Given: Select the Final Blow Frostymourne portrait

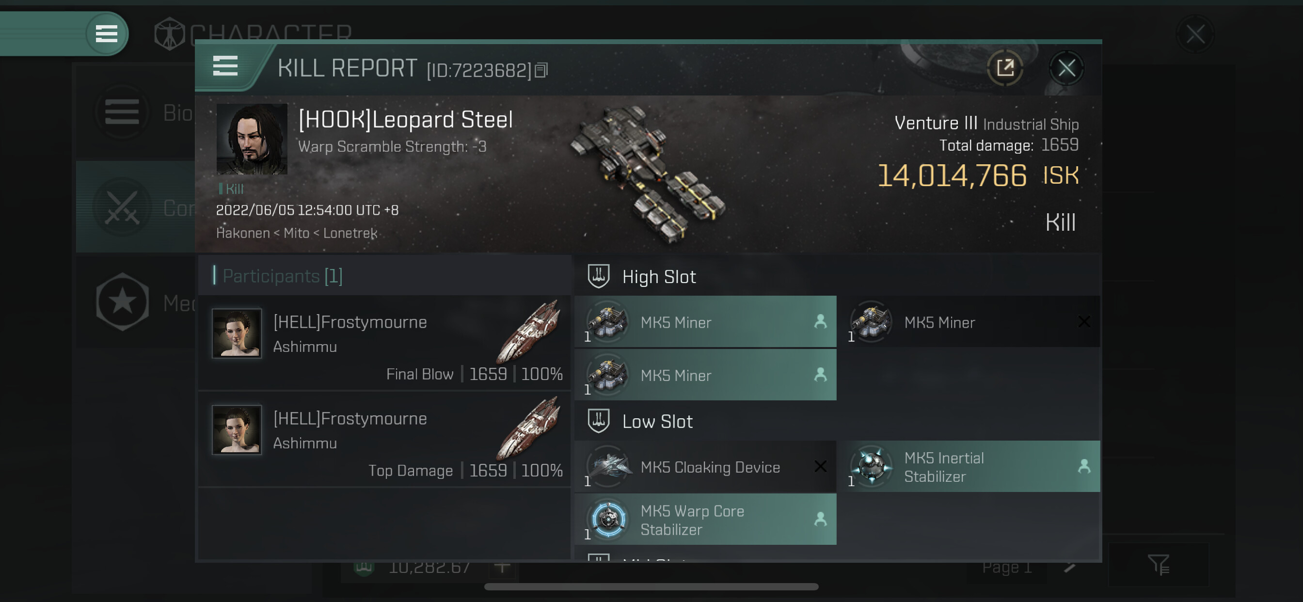Looking at the screenshot, I should pos(237,333).
